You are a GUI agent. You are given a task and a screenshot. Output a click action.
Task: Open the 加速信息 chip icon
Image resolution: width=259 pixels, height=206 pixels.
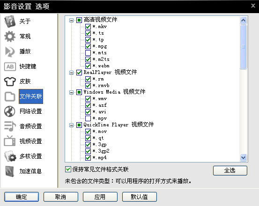pyautogui.click(x=10, y=171)
